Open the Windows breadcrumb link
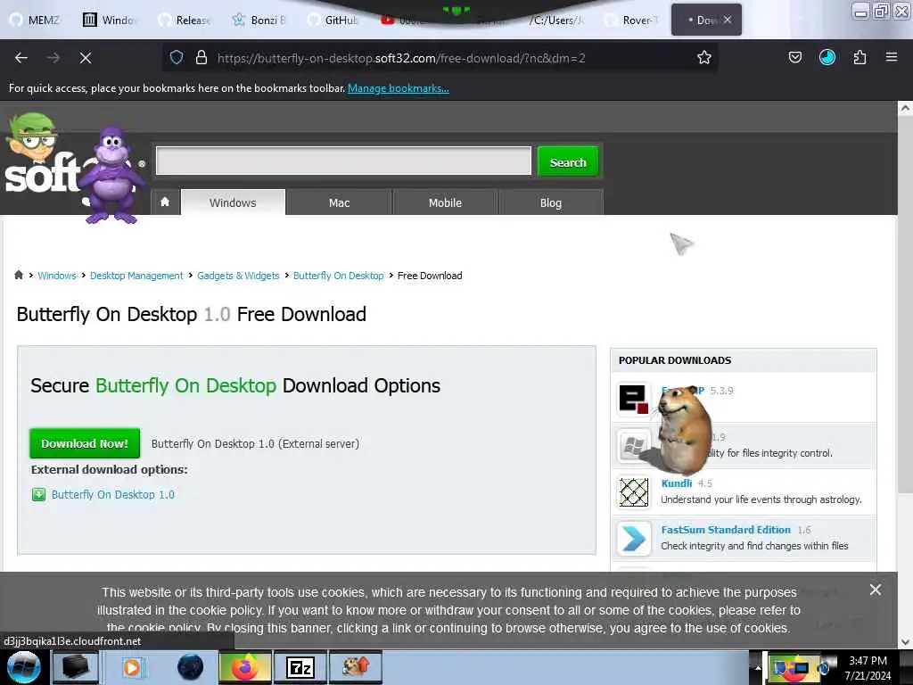The width and height of the screenshot is (913, 685). (x=57, y=276)
